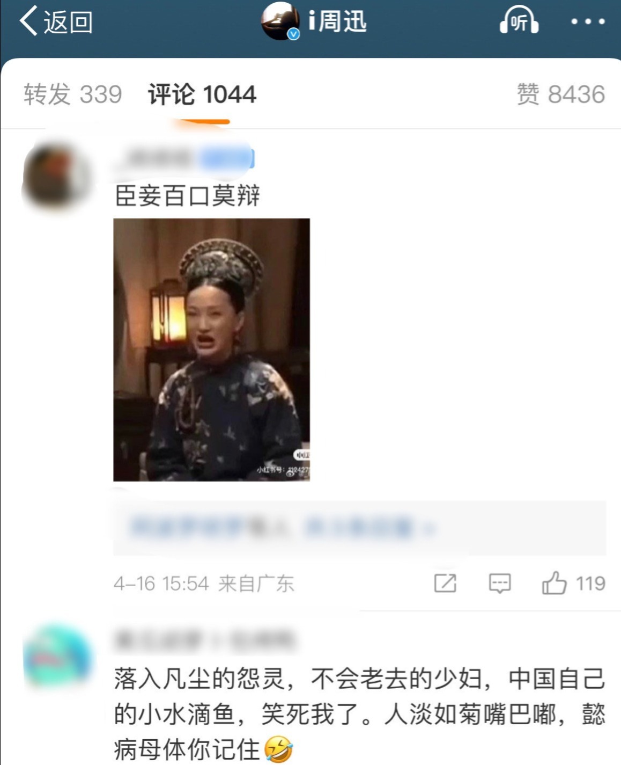The image size is (621, 765).
Task: Reply using the comment bubble icon
Action: coord(500,583)
